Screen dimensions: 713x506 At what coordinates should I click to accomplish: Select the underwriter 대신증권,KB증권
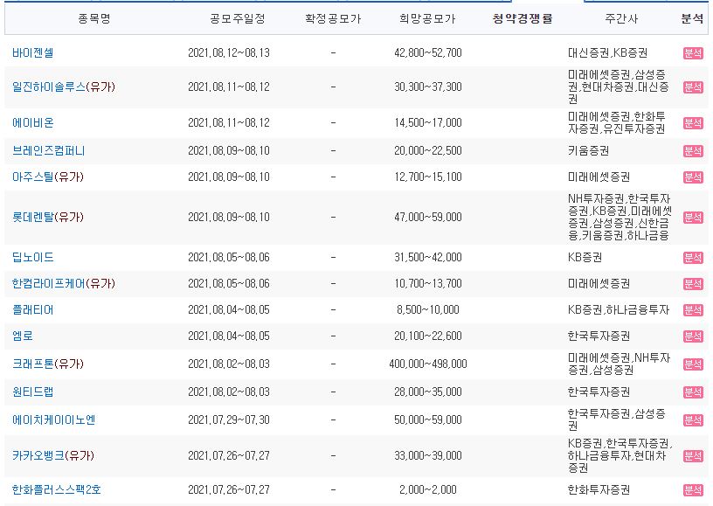tap(607, 52)
